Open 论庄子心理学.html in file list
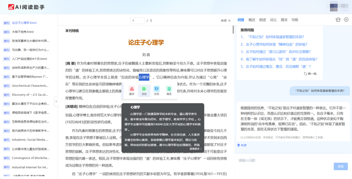The image size is (352, 179). tap(24, 23)
